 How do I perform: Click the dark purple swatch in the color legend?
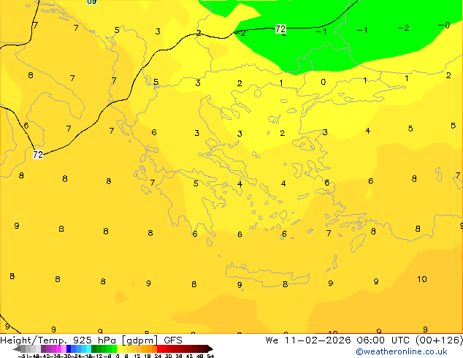coord(43,349)
